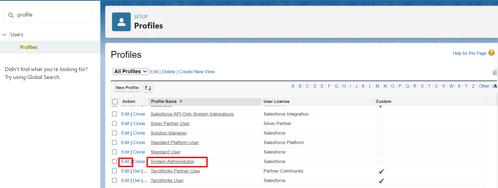Click the Help question mark icon
The width and height of the screenshot is (498, 188).
pyautogui.click(x=491, y=53)
